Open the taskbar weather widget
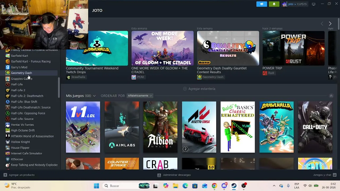Screen dimensions: 340x191 pos(18,186)
